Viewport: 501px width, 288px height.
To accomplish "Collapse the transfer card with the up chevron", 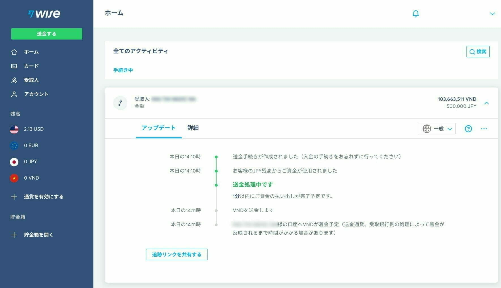I will (487, 103).
